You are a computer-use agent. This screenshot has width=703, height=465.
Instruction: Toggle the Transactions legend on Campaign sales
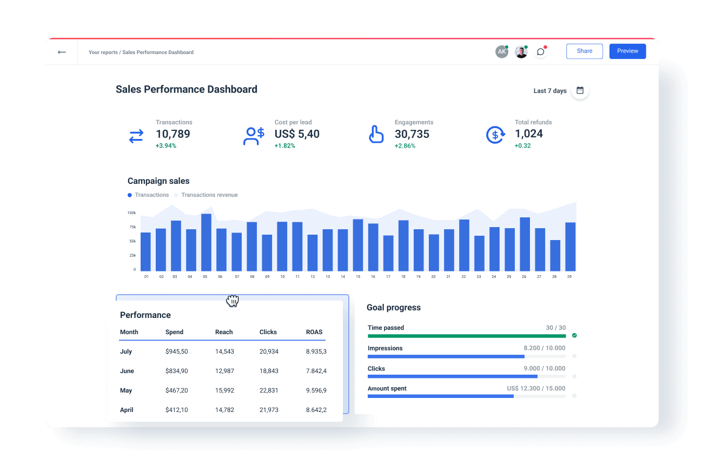(148, 195)
